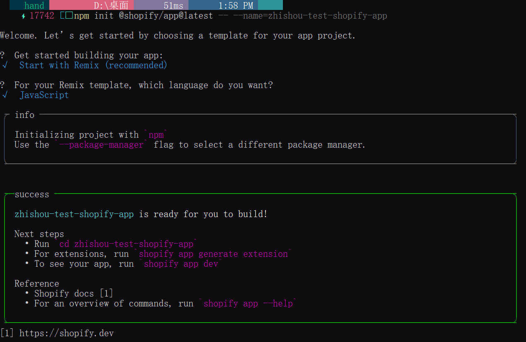
Task: Open the https://shopify.dev link
Action: pyautogui.click(x=66, y=333)
